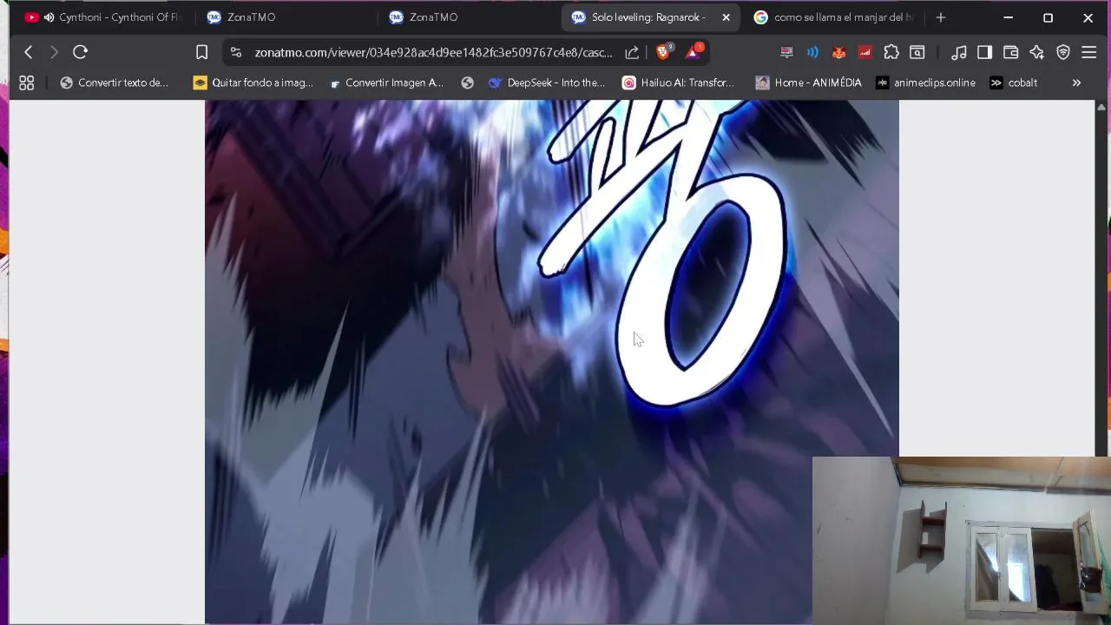Image resolution: width=1111 pixels, height=625 pixels.
Task: Open the browser main hamburger menu
Action: [1089, 52]
